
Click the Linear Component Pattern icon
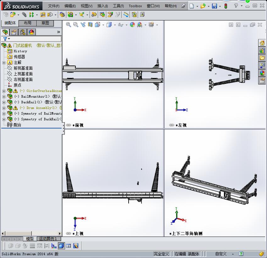coord(31,15)
